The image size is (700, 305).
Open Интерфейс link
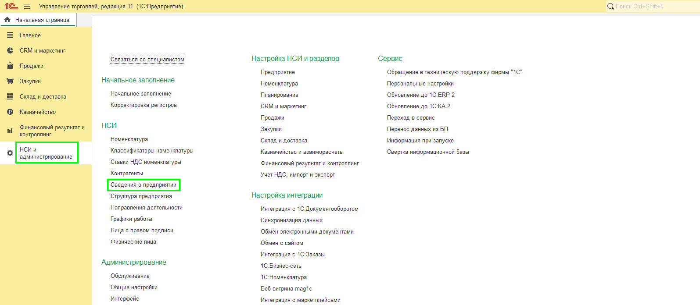(125, 298)
